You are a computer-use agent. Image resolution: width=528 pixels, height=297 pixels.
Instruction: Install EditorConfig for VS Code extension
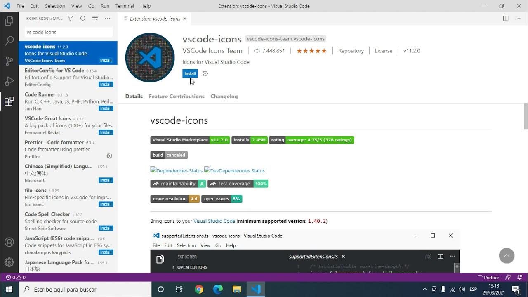(x=106, y=85)
